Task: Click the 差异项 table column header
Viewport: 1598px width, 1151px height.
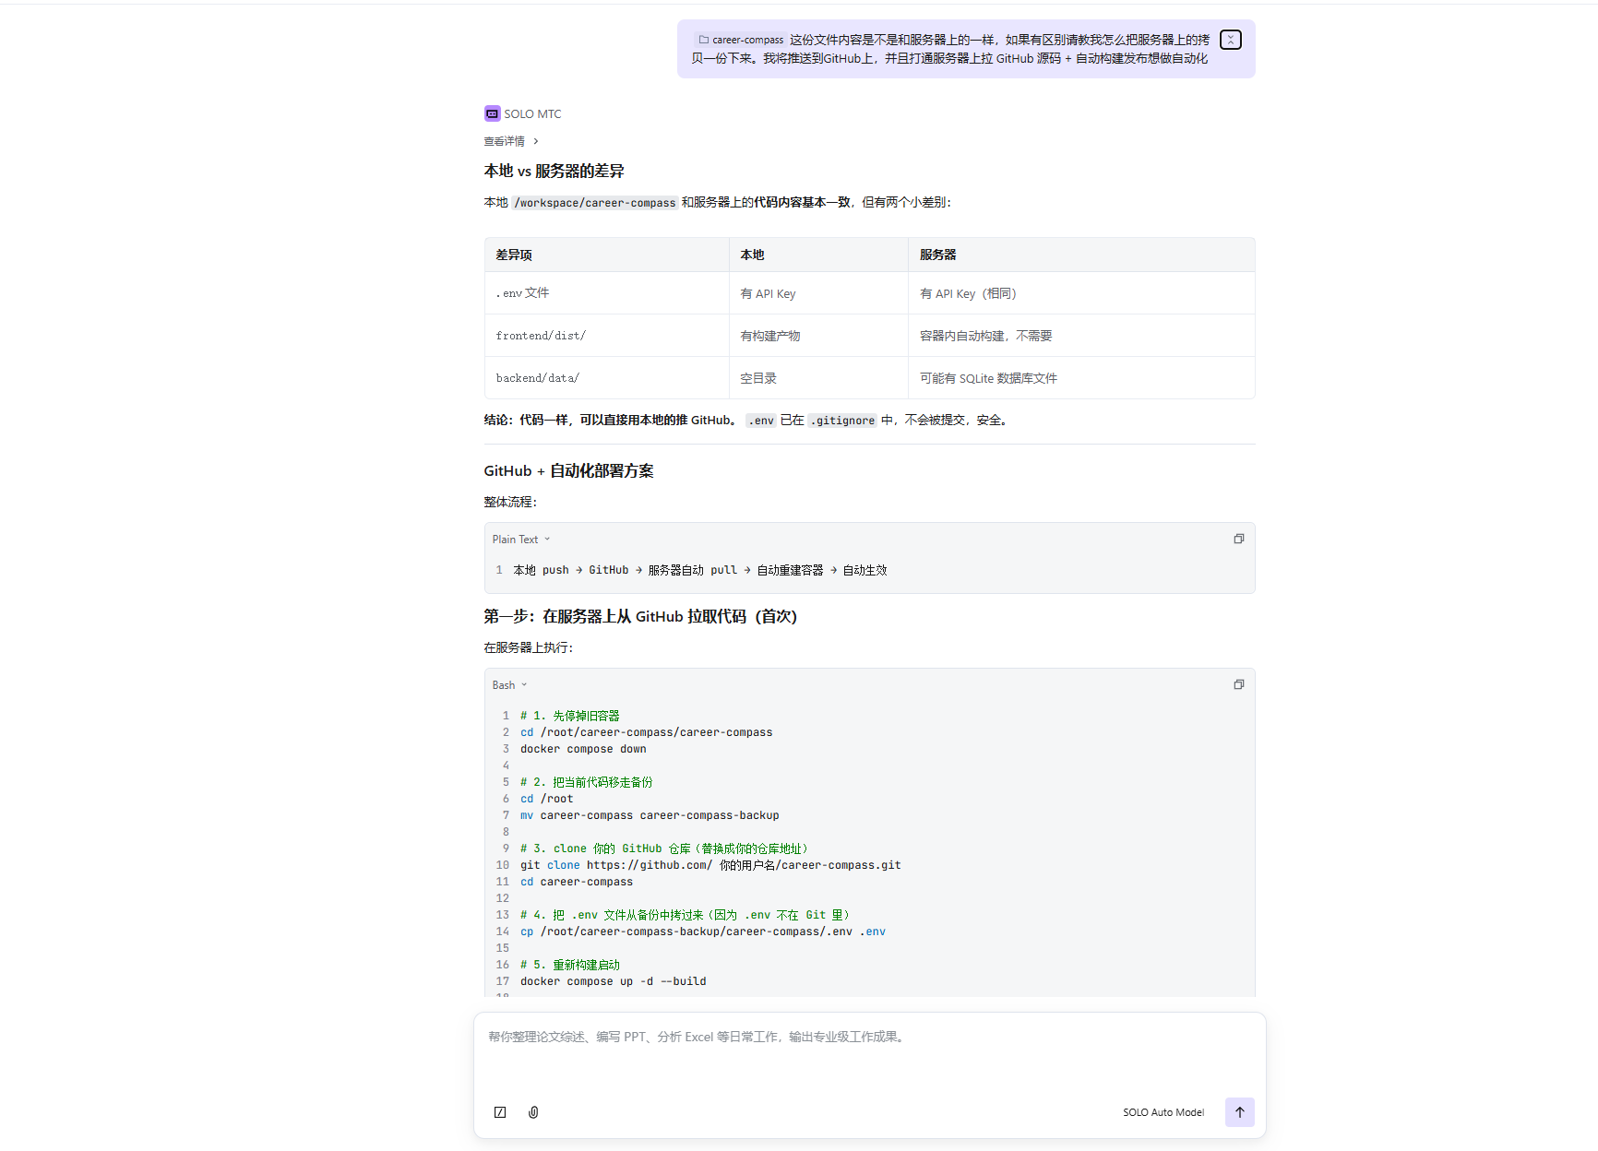Action: click(x=514, y=255)
